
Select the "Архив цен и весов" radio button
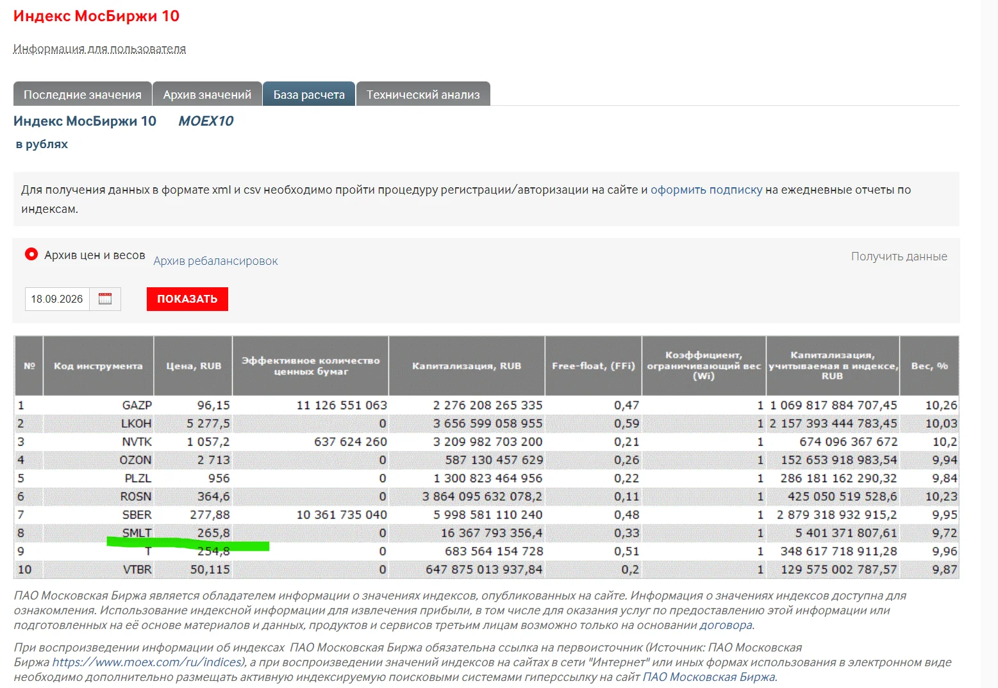tap(31, 255)
